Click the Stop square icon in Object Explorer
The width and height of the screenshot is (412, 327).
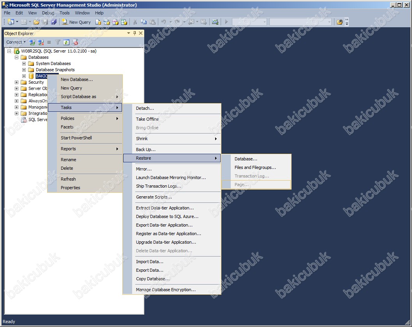49,42
